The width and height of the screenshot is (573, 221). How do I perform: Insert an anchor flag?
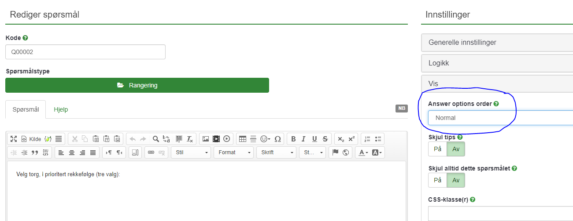[x=335, y=152]
